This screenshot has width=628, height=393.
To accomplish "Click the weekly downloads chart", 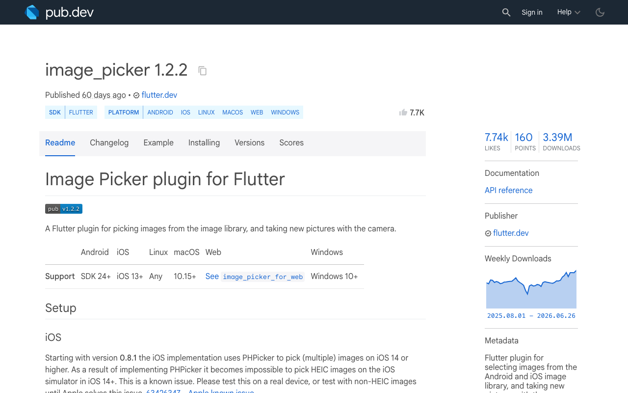I will click(x=531, y=289).
